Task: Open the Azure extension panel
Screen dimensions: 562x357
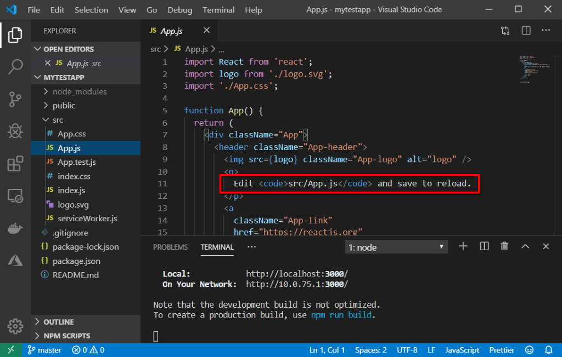Action: tap(15, 260)
